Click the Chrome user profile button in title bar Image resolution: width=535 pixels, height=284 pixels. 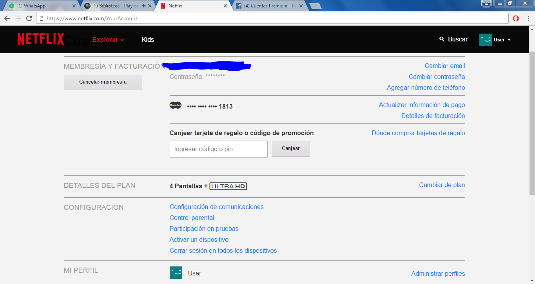click(x=486, y=4)
